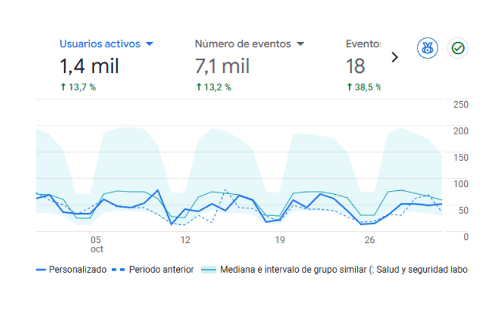The height and width of the screenshot is (314, 503).
Task: Click the solid line Personalizado legend marker
Action: point(41,269)
